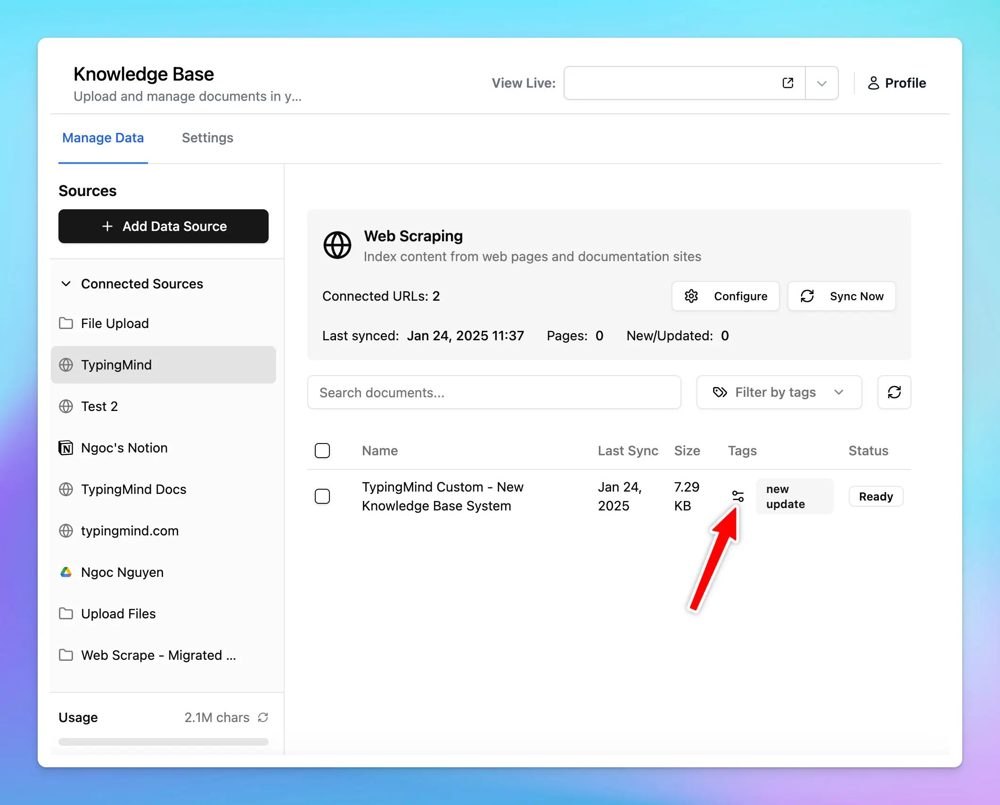Click Add Data Source button
Screen dimensions: 1000x805
tap(164, 226)
